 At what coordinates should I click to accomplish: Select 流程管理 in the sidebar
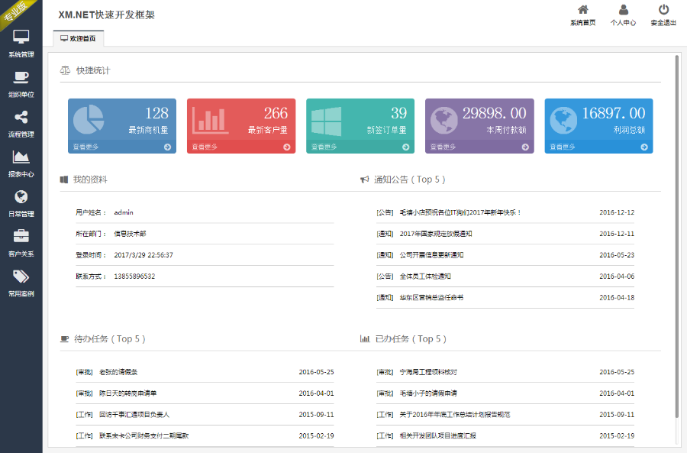coord(21,122)
